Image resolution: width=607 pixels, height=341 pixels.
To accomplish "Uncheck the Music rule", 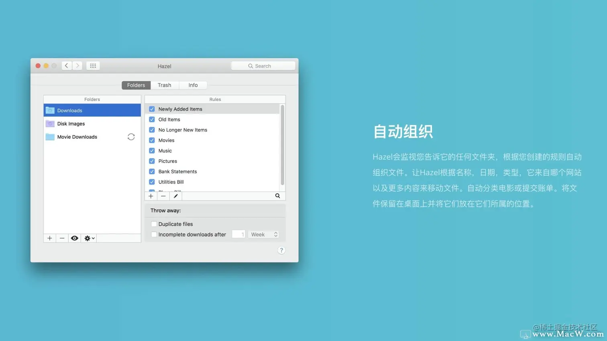I will (152, 151).
